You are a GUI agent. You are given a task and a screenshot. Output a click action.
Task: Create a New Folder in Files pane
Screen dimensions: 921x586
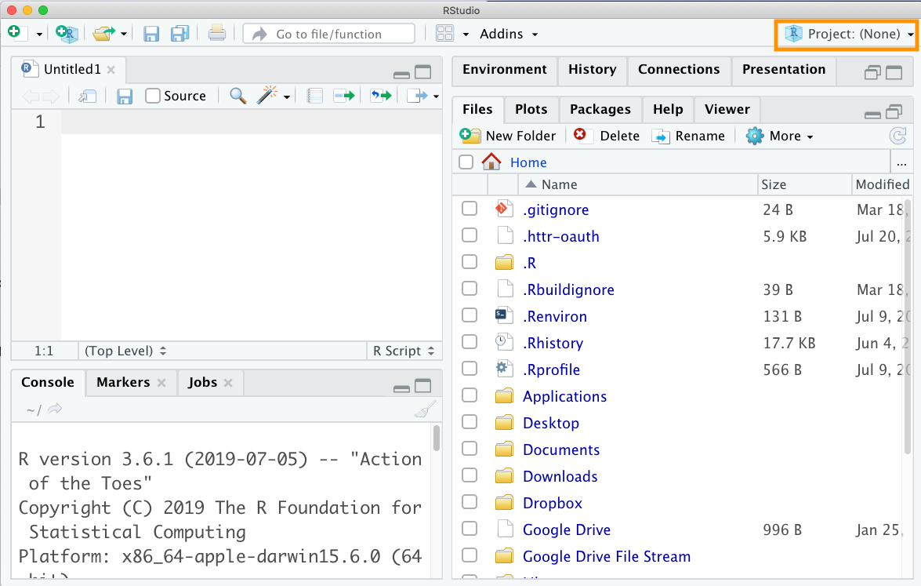(507, 136)
